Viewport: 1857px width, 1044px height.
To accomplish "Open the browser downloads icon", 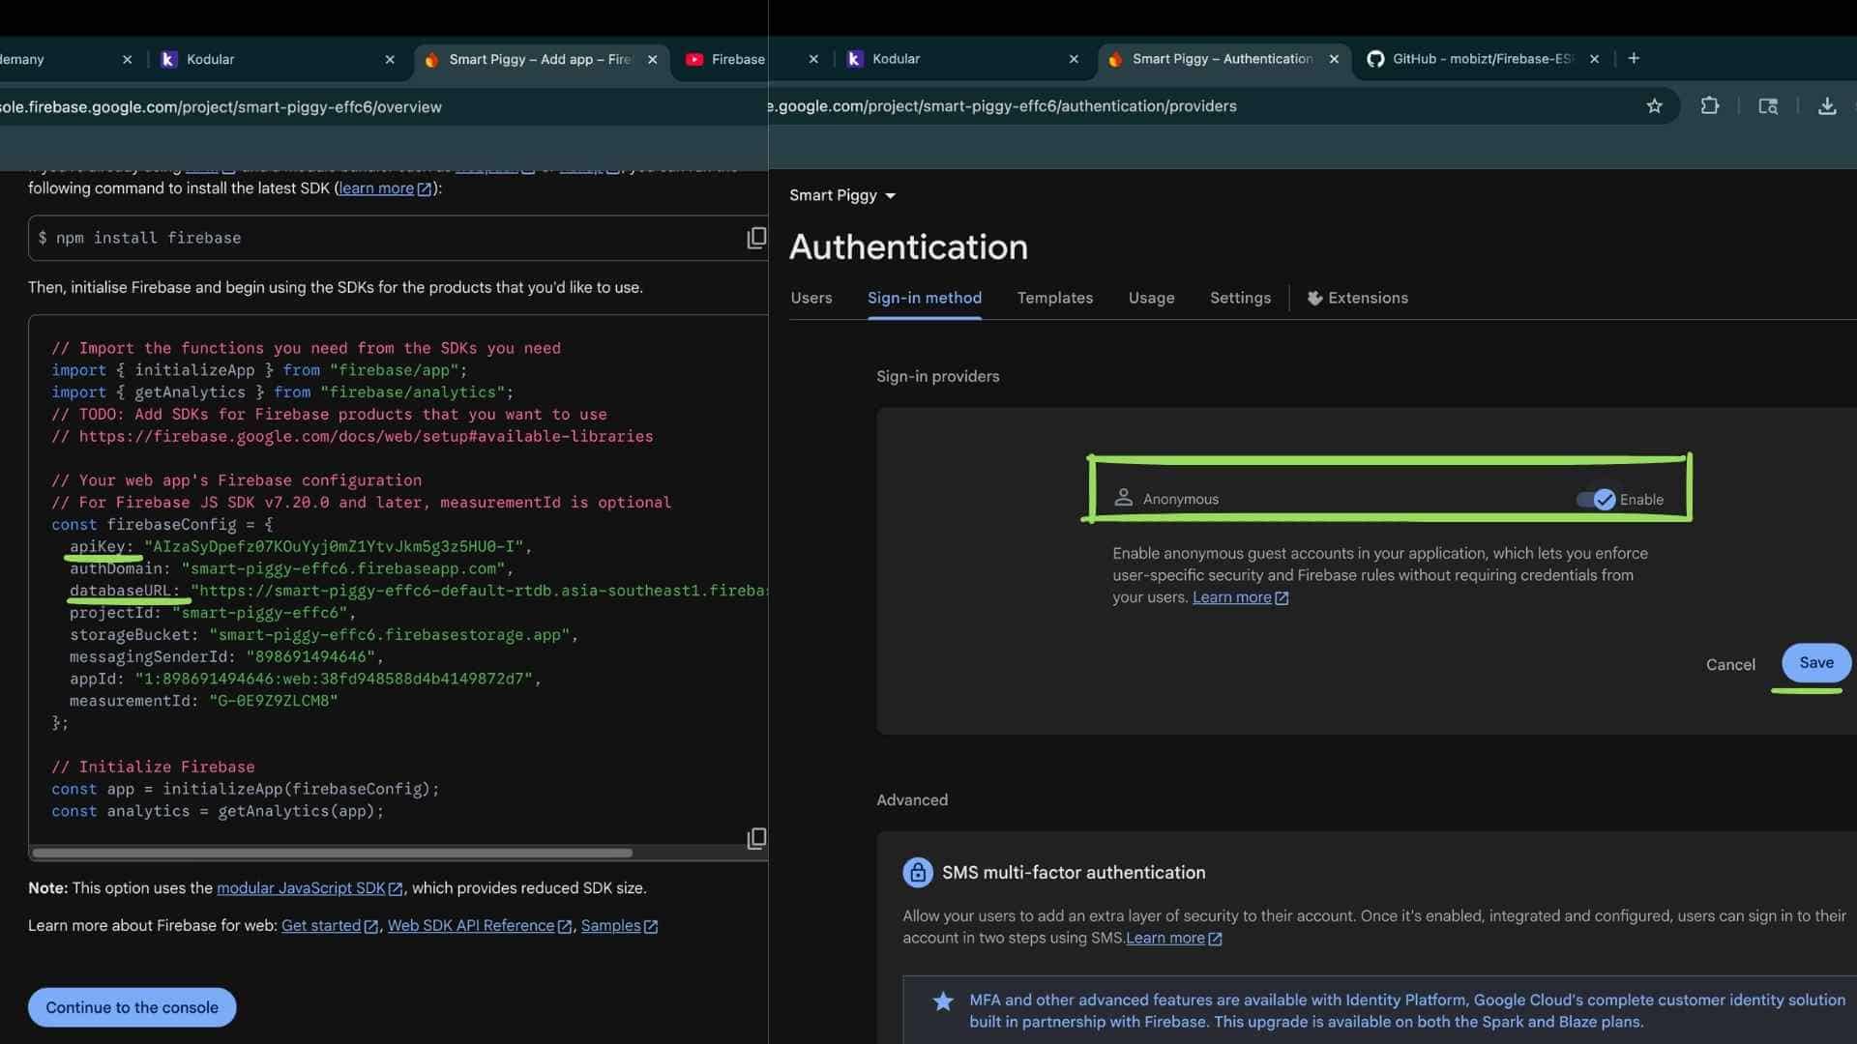I will (1827, 106).
